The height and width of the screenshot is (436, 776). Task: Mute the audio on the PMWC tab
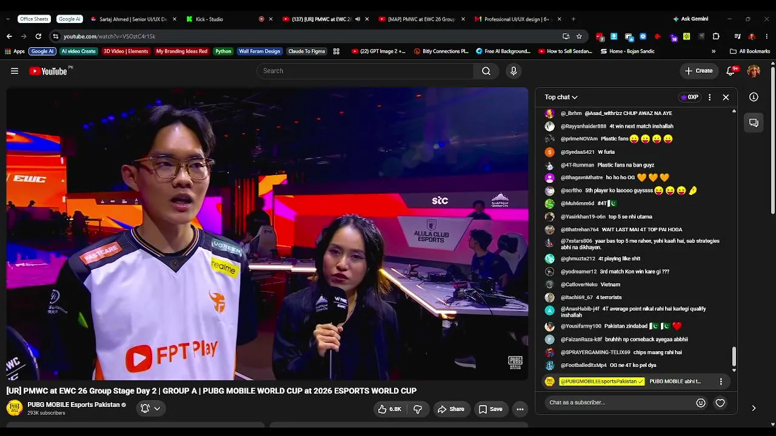pos(358,19)
